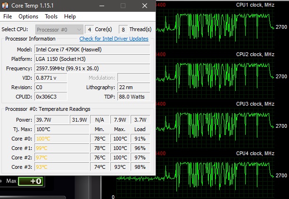Click the 2700 reading beside CPU4 graph

(281, 175)
